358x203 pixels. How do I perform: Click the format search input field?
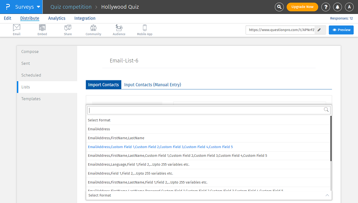coord(206,110)
